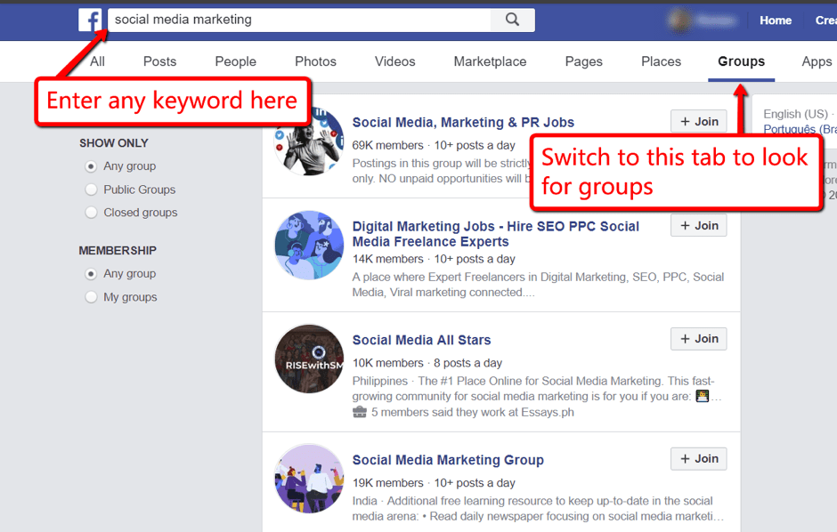Open the blurred profile avatar in header
The width and height of the screenshot is (837, 532).
(680, 20)
